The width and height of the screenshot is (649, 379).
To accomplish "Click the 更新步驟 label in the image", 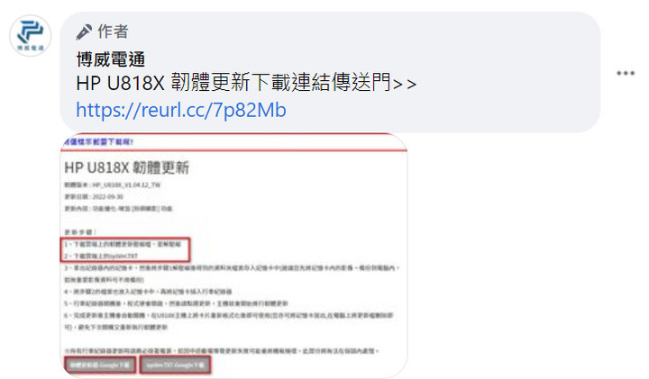I will [80, 232].
